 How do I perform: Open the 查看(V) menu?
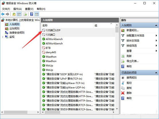[x=29, y=9]
